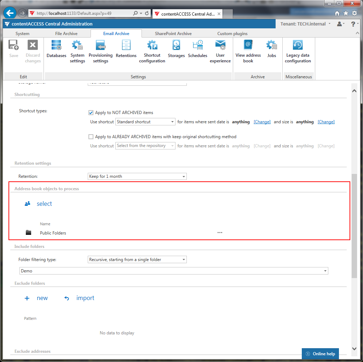The width and height of the screenshot is (363, 362).
Task: Click Change link for sent date
Action: (x=262, y=122)
